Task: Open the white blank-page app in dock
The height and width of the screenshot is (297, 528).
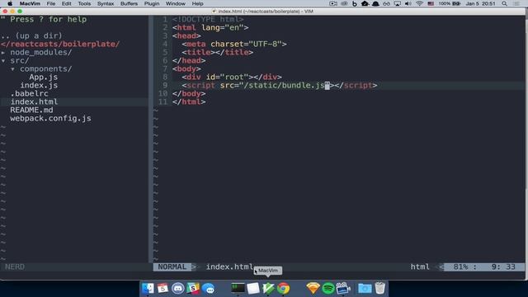Action: (x=253, y=289)
